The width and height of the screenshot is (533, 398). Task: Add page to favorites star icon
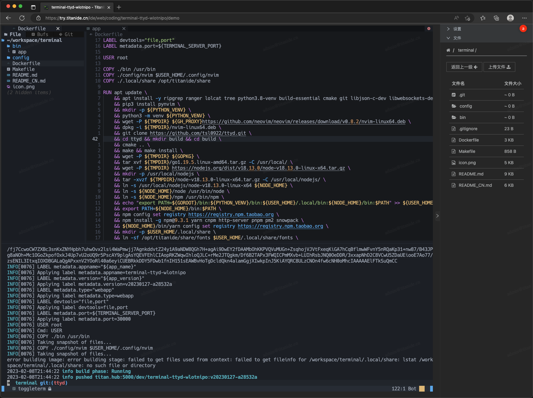467,18
